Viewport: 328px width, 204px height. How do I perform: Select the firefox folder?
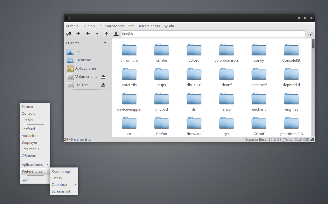(162, 126)
